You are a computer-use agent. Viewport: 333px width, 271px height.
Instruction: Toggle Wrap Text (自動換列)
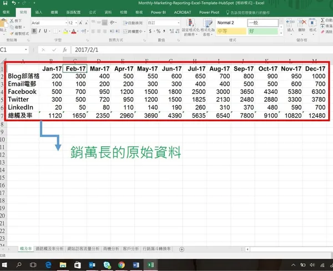coord(133,23)
